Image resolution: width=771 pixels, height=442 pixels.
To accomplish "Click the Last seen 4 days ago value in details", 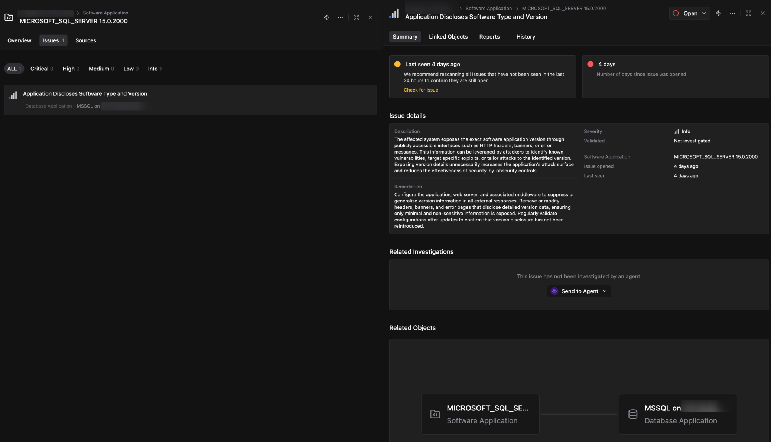I will (x=686, y=176).
